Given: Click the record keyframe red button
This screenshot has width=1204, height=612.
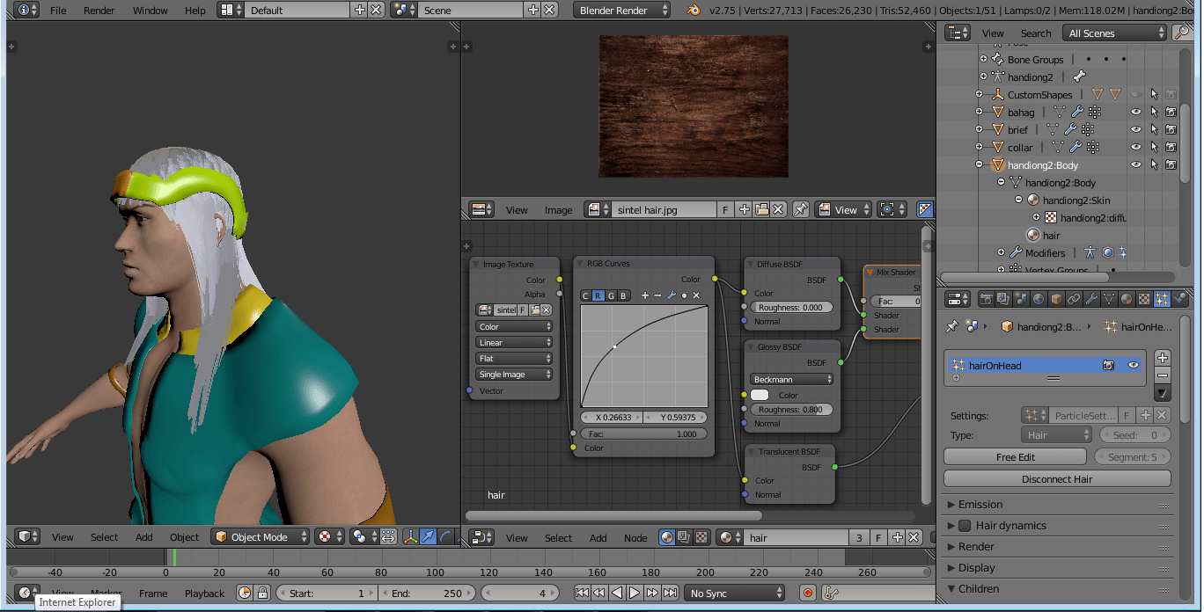Looking at the screenshot, I should (x=808, y=593).
